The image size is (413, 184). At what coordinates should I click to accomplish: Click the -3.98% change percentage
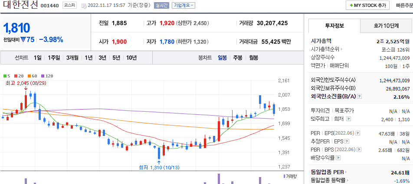click(51, 40)
